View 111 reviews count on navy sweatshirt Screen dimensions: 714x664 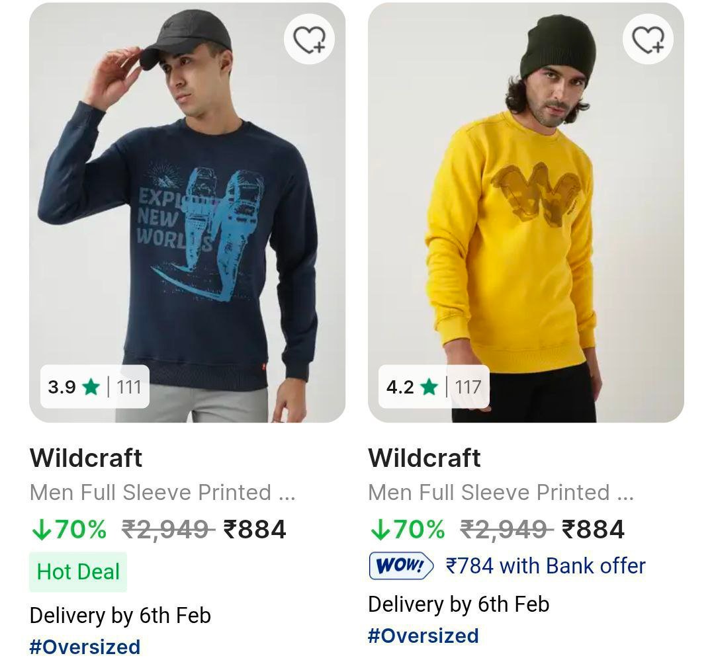coord(129,387)
